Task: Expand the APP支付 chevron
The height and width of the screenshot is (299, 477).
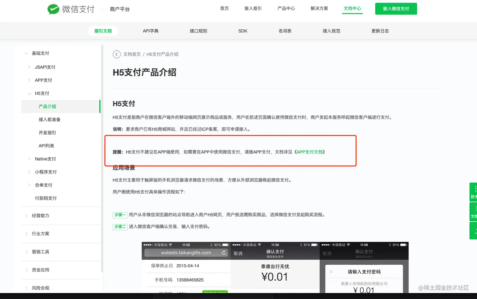Action: (29, 80)
